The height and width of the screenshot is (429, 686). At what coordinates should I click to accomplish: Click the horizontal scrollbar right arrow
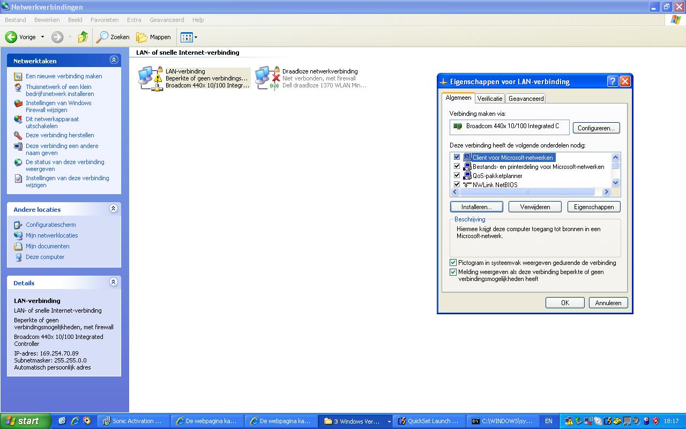607,191
